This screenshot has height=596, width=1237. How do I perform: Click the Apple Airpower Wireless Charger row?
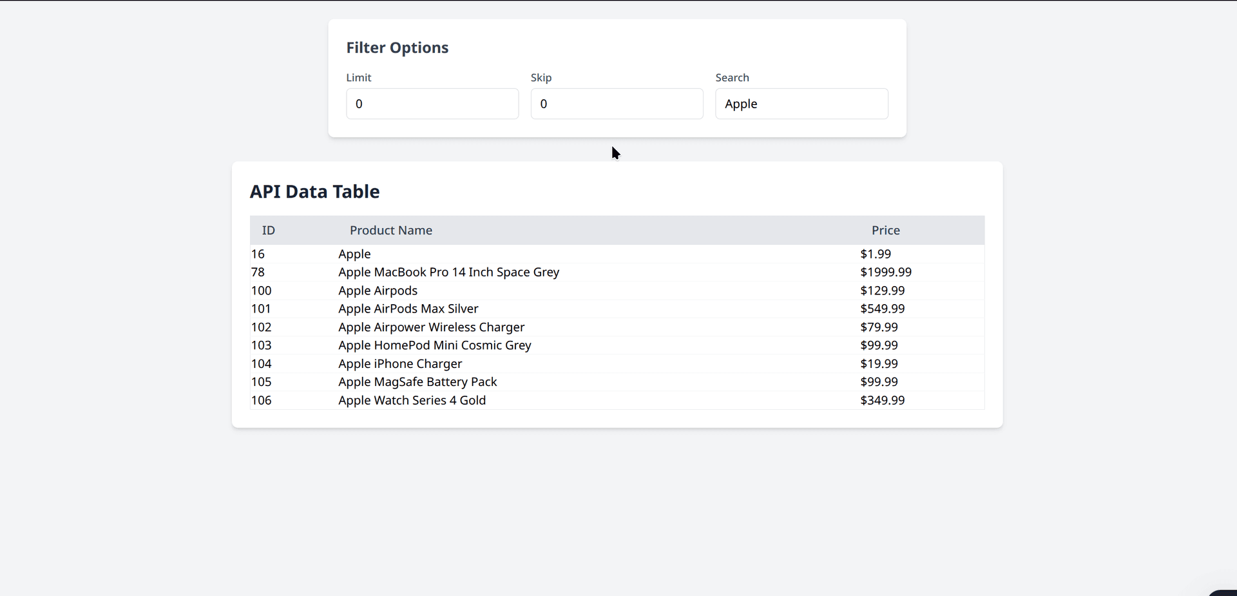pos(431,327)
